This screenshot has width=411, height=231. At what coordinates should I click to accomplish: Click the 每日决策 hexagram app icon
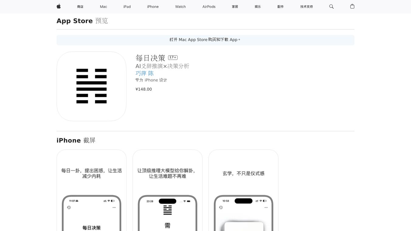[x=92, y=86]
